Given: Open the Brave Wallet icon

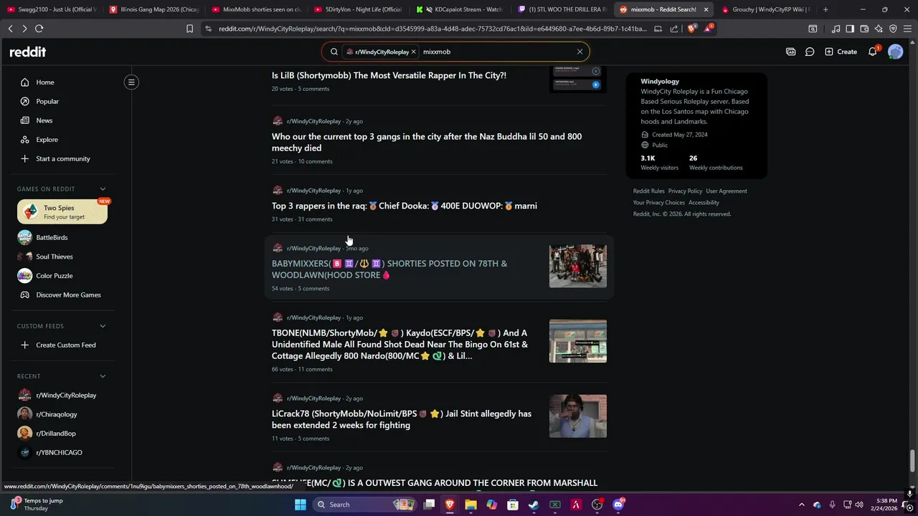Looking at the screenshot, I should click(x=864, y=29).
